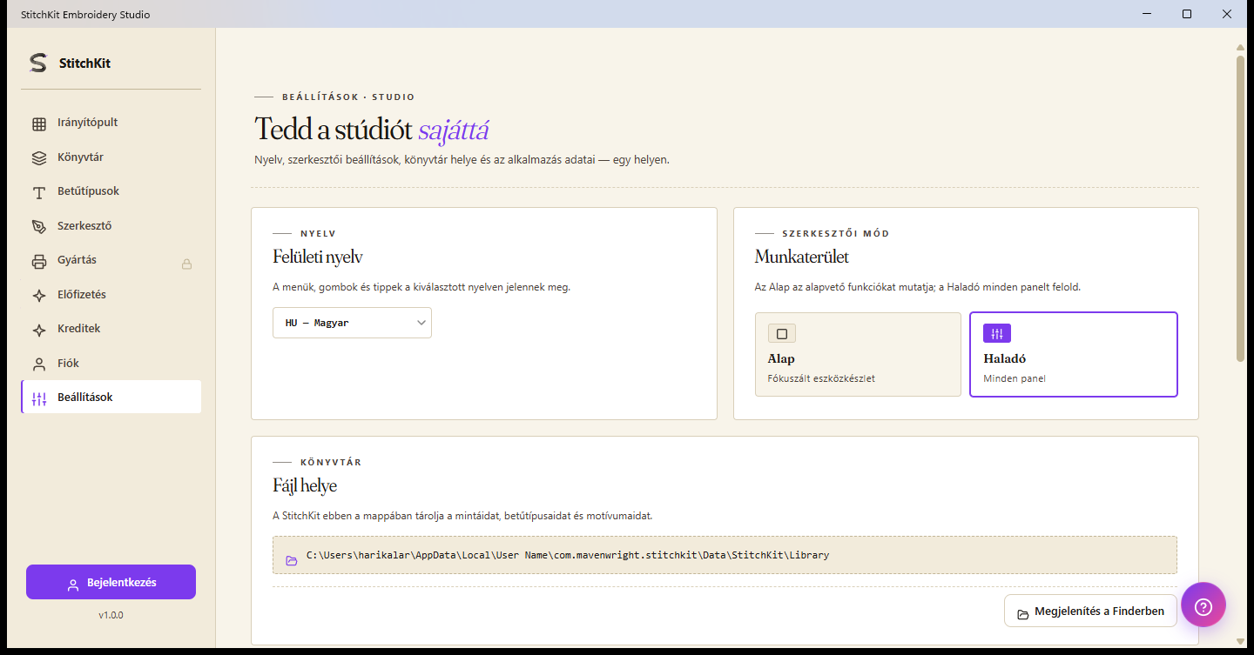Click the purple help question mark button

click(x=1203, y=605)
